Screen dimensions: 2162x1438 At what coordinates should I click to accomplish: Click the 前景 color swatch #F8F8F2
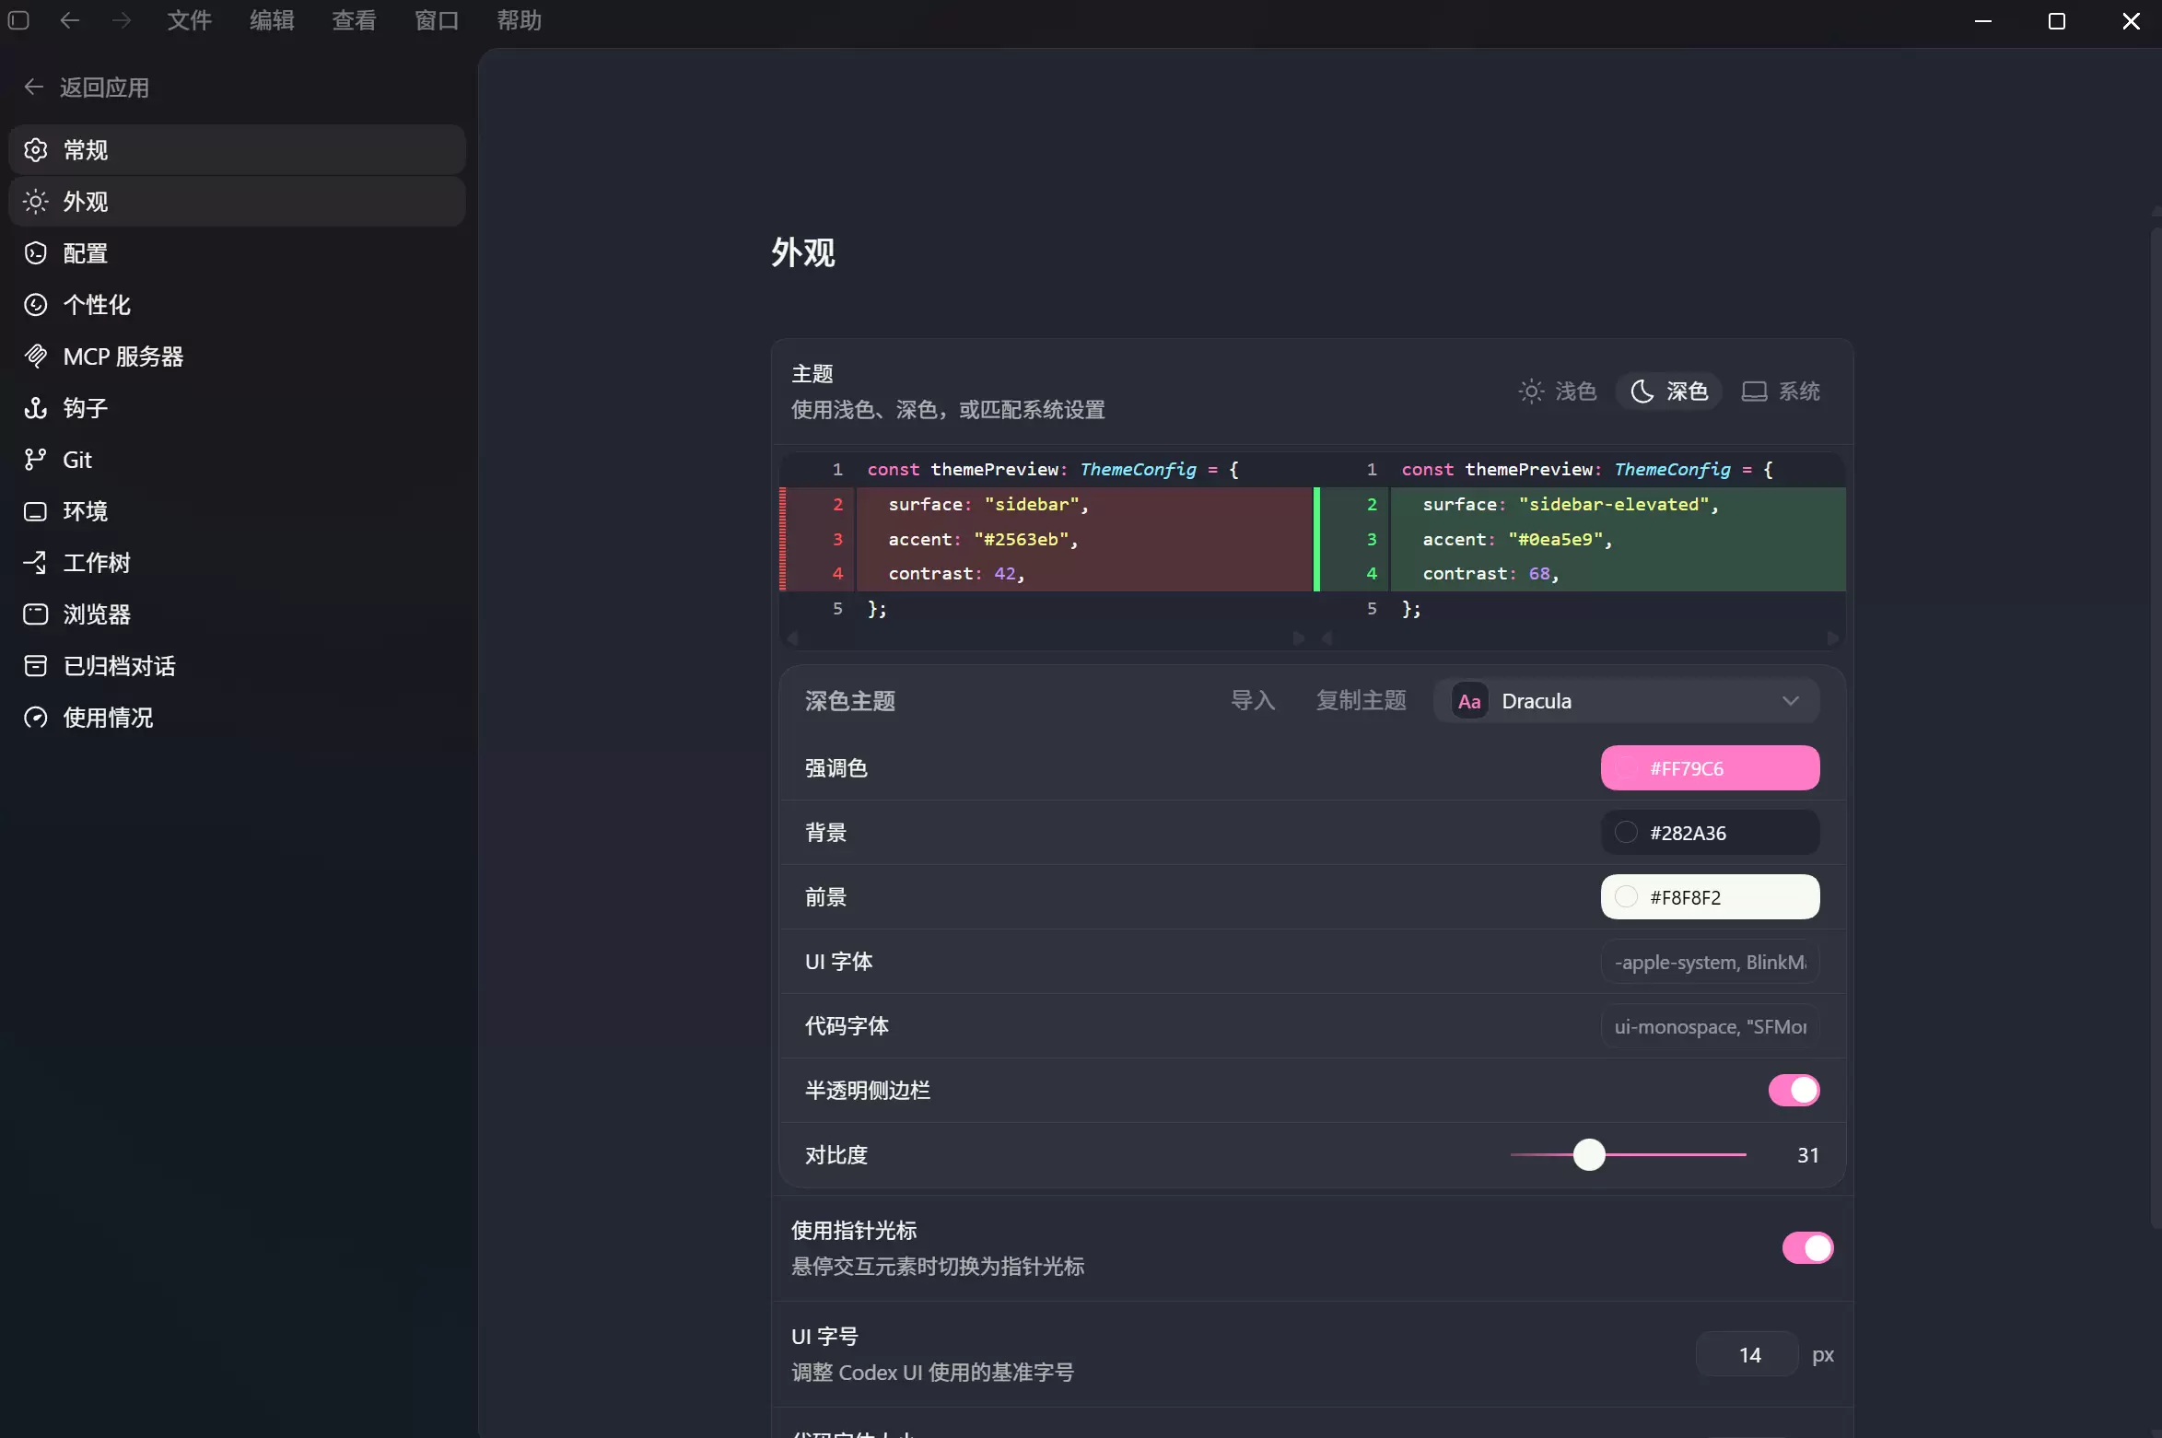pyautogui.click(x=1710, y=897)
